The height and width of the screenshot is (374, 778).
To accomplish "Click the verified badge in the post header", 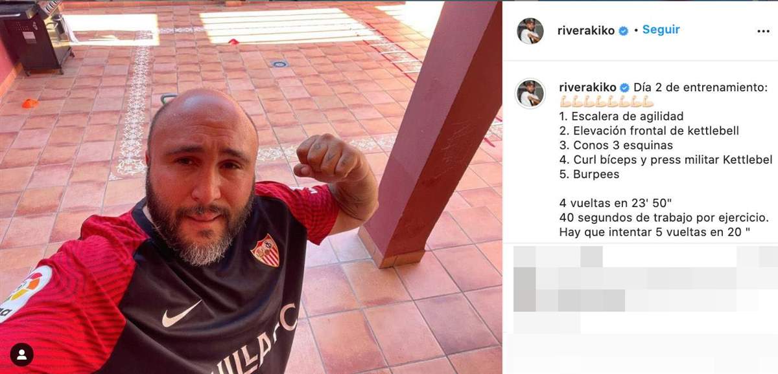I will [x=624, y=30].
